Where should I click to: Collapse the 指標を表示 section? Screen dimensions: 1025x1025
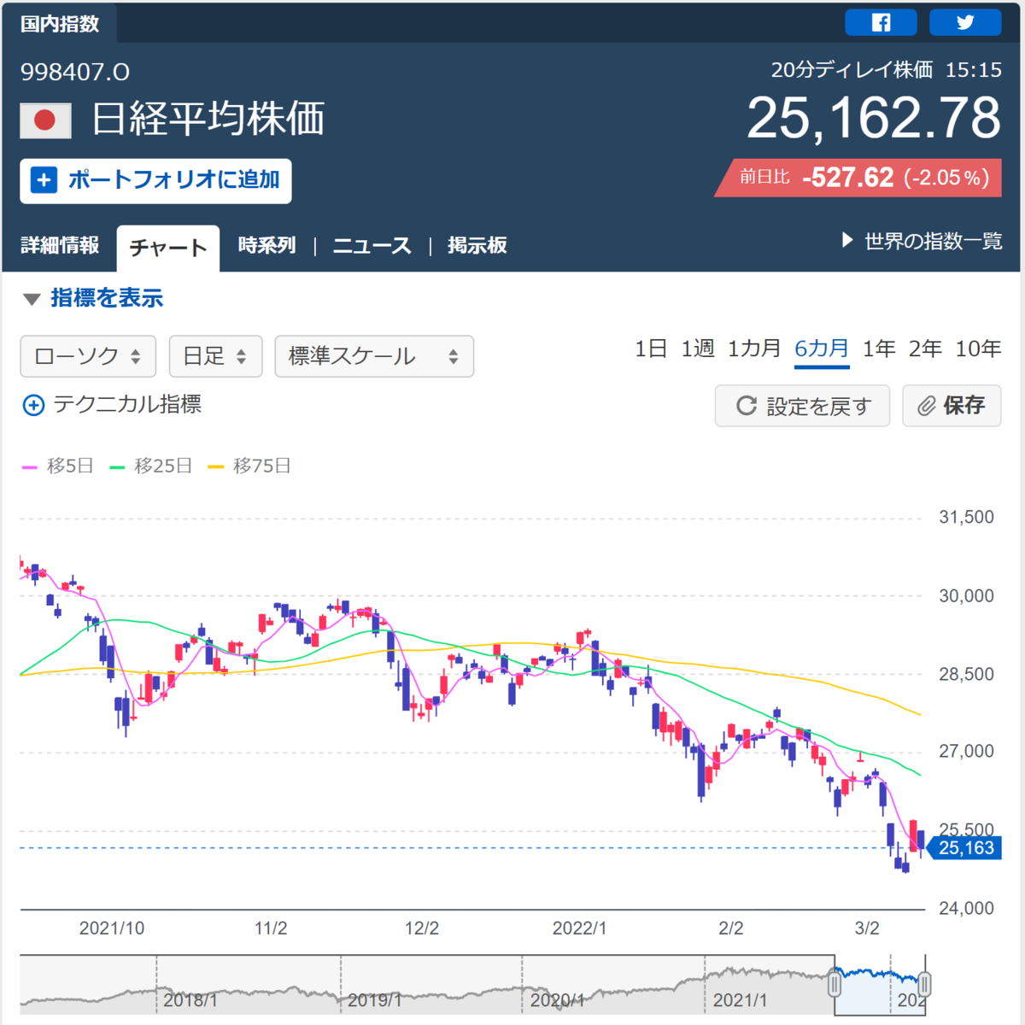tap(92, 298)
